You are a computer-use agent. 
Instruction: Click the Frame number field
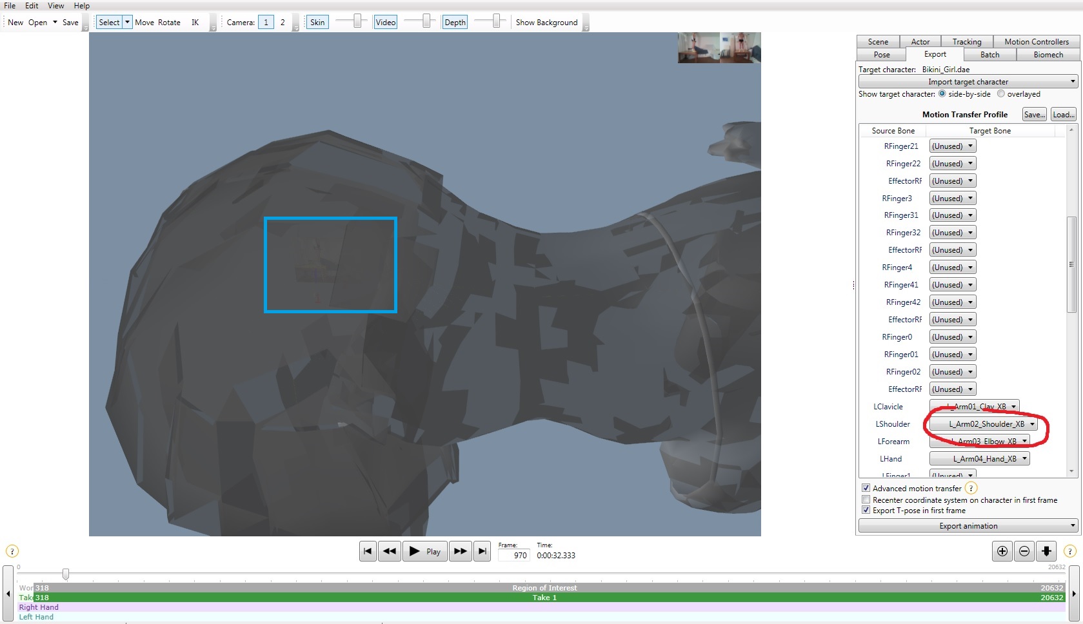(513, 555)
